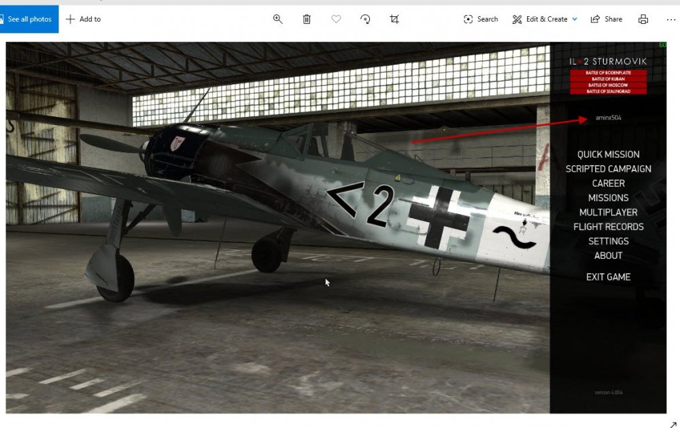Delete photo using the trash icon

(x=307, y=19)
